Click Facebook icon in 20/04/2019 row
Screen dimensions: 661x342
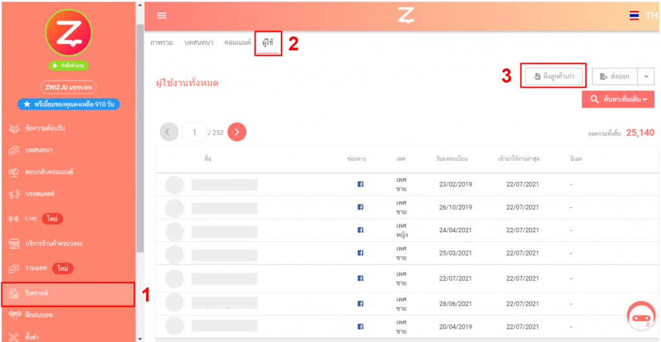click(360, 327)
